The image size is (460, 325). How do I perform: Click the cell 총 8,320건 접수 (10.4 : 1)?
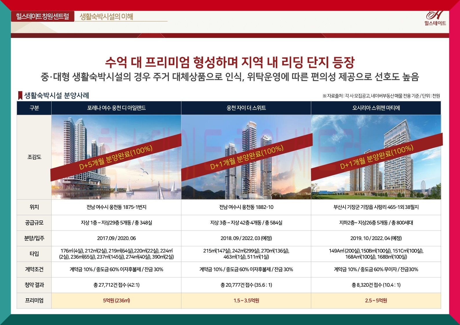[376, 285]
